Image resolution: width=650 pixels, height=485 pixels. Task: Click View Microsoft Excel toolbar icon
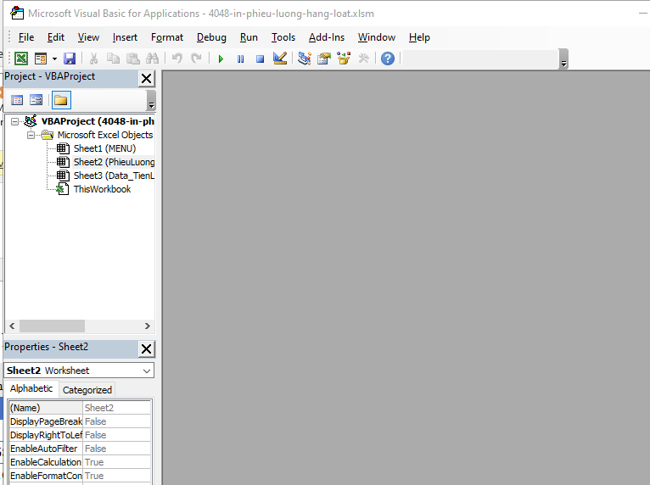point(21,59)
